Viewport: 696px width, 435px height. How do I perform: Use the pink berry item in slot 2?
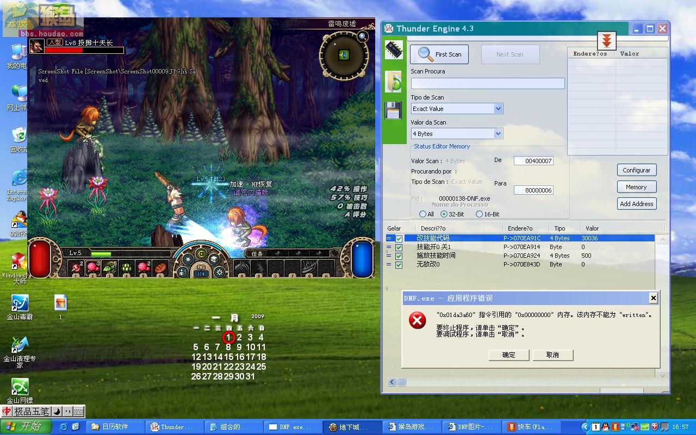[92, 268]
